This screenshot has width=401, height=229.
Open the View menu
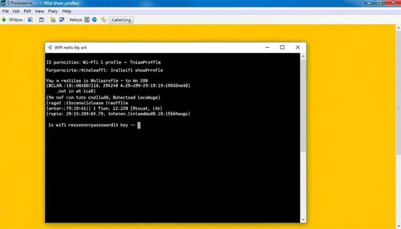coord(39,11)
